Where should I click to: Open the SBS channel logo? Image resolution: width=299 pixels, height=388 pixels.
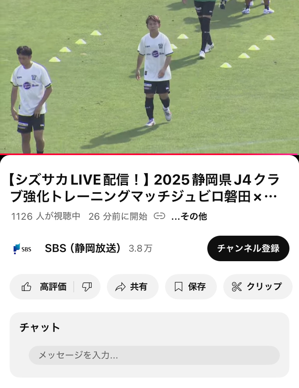[22, 249]
